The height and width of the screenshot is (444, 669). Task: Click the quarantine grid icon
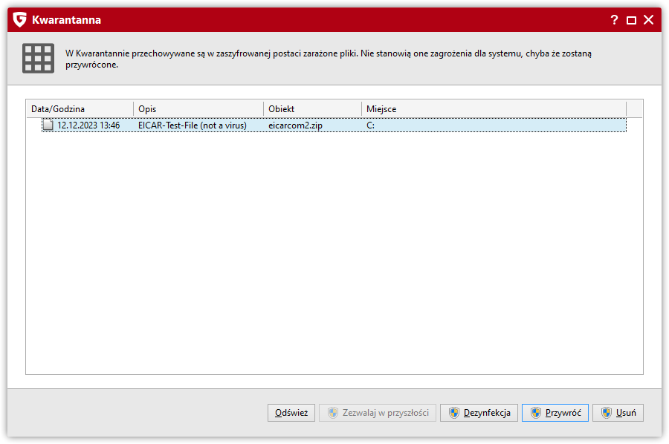(x=37, y=58)
